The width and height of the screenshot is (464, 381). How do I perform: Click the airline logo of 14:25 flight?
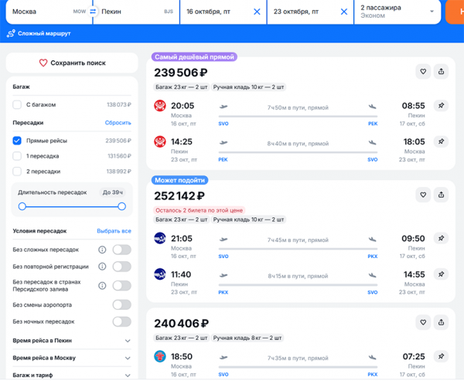click(x=160, y=141)
